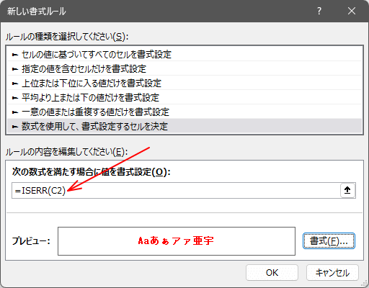Open the 書式(F)... format button
The height and width of the screenshot is (288, 369).
point(329,240)
